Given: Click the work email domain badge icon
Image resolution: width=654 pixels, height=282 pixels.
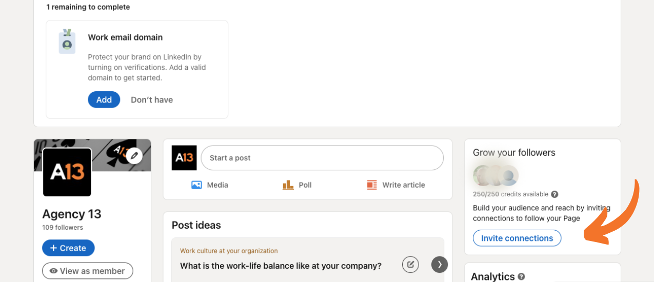Looking at the screenshot, I should 67,42.
